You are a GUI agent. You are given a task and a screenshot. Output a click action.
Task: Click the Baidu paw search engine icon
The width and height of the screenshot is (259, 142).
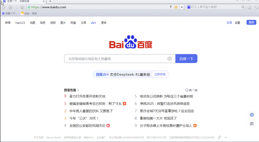point(189,7)
